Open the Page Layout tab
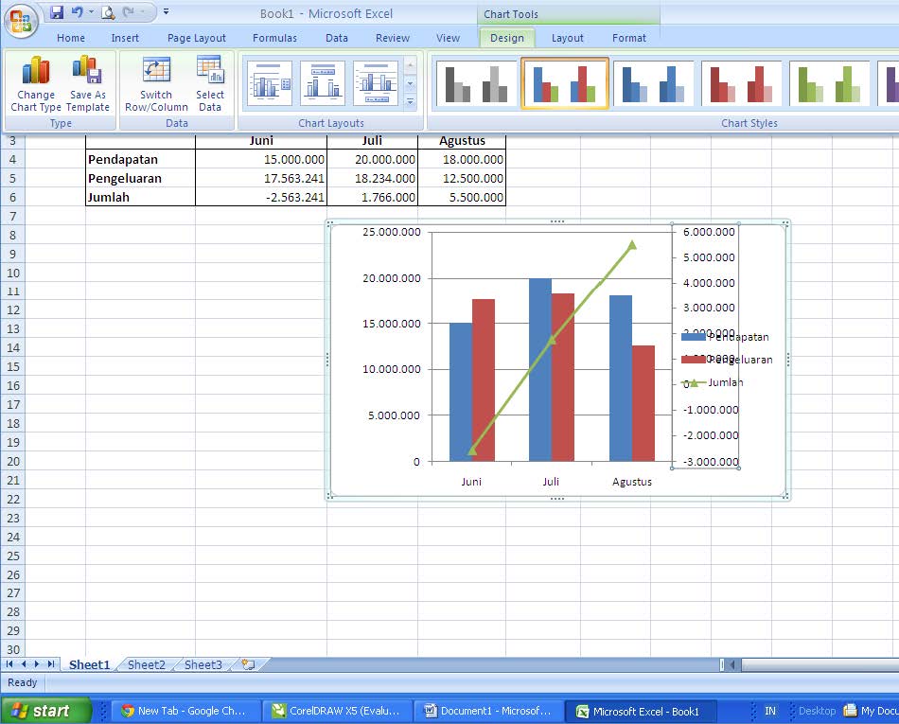 pos(197,38)
